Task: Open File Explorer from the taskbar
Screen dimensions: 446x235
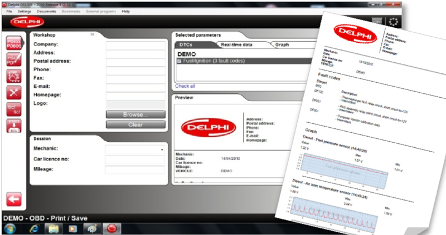Action: [x=53, y=228]
